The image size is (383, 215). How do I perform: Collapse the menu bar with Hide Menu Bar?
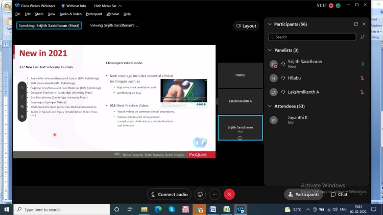[x=108, y=6]
